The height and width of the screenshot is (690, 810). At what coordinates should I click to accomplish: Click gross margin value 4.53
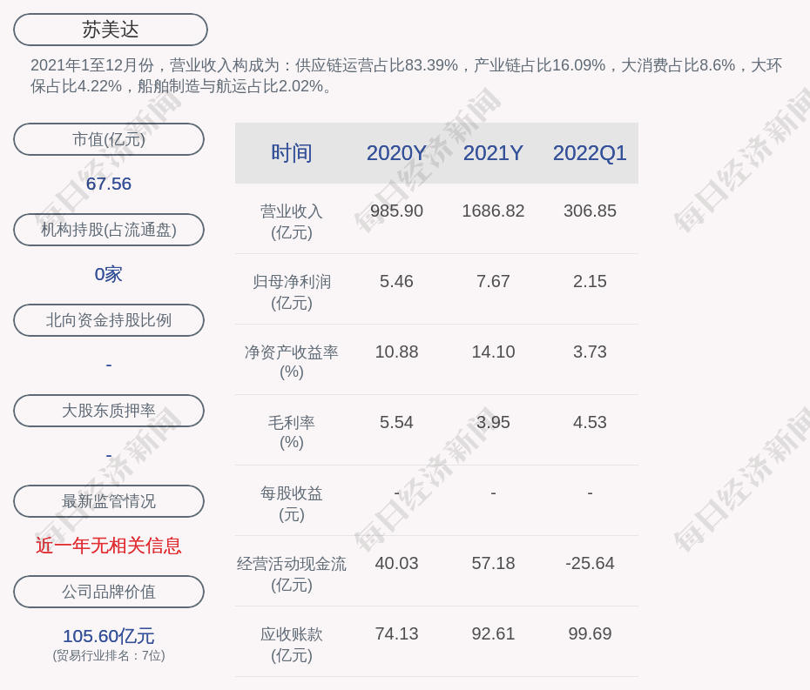(590, 422)
